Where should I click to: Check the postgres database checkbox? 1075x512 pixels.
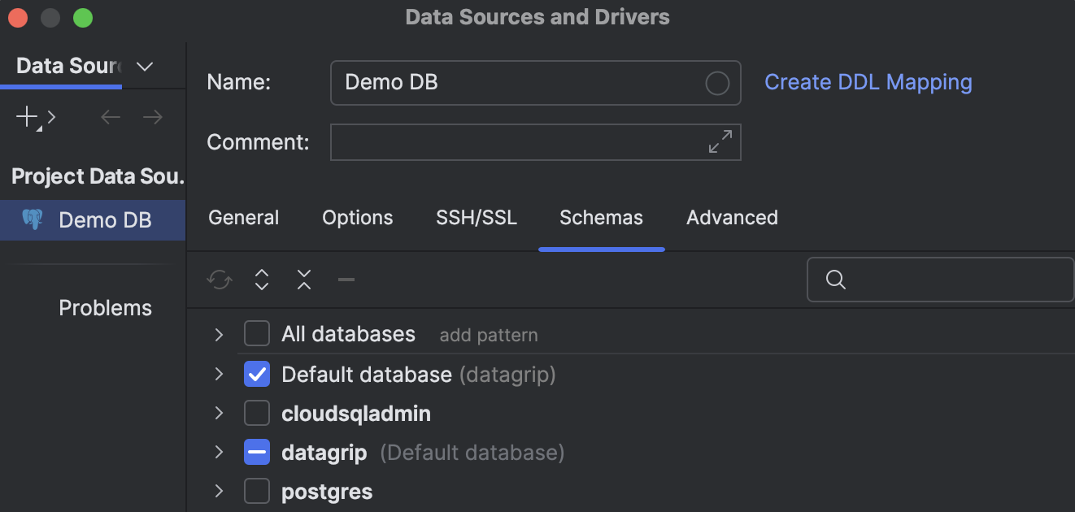coord(257,491)
